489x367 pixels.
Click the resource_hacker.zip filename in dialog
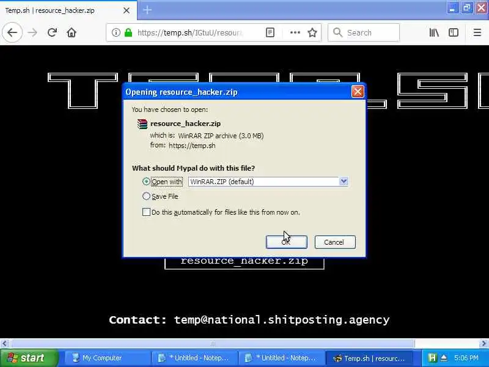(x=186, y=124)
